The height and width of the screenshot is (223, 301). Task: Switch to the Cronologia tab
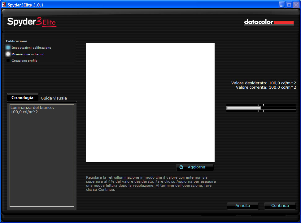click(23, 97)
